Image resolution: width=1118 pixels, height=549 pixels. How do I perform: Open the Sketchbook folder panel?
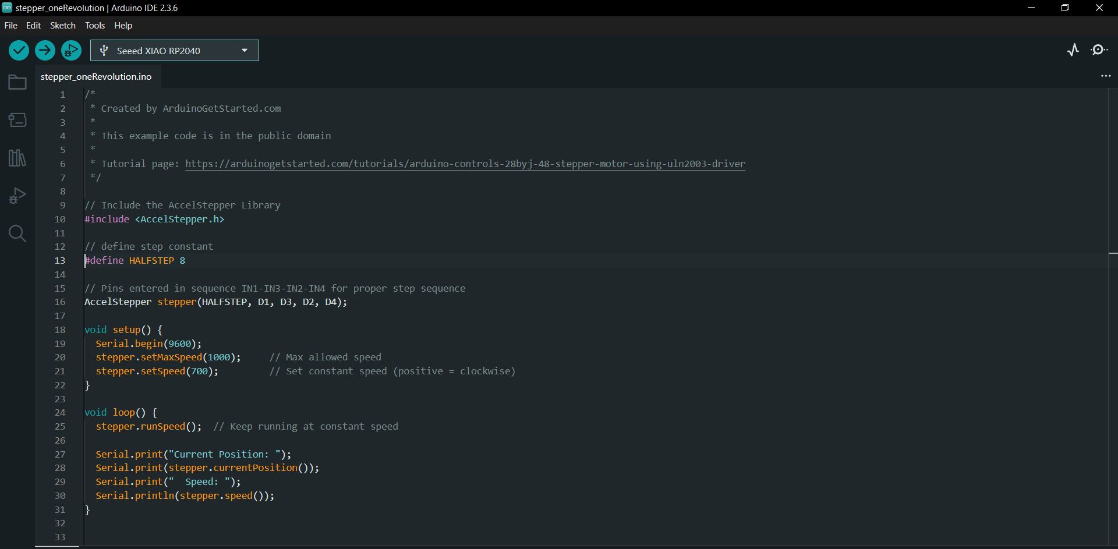point(17,82)
